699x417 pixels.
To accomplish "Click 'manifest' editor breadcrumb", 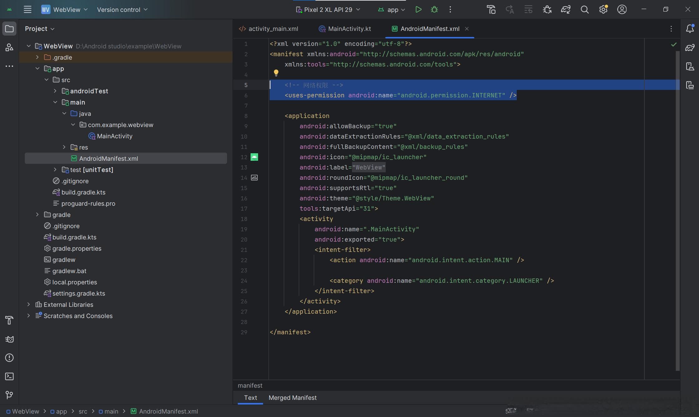I will 250,385.
